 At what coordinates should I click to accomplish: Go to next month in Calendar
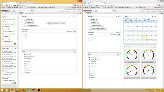127,19
